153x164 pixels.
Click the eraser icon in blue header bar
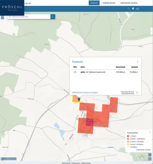point(137,9)
